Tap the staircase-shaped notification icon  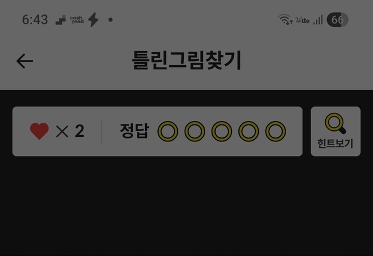61,20
